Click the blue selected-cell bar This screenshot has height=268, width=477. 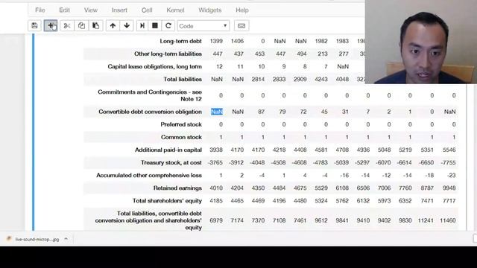point(34,133)
